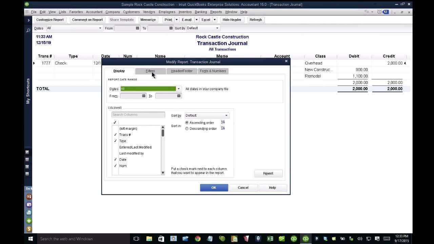Image resolution: width=434 pixels, height=244 pixels.
Task: Click the Search Columns field
Action: pos(138,115)
